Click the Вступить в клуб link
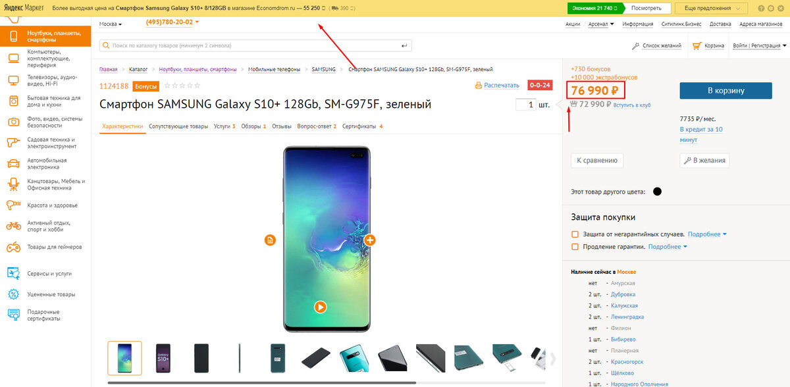Viewport: 790px width, 387px height. pos(631,105)
